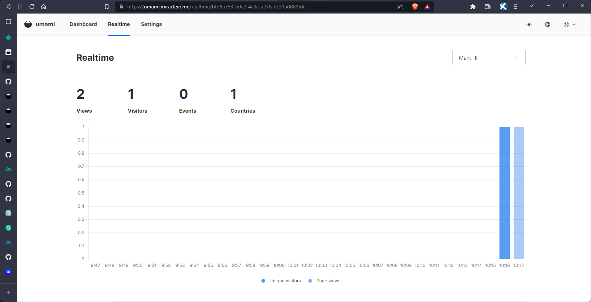Open the user account profile menu

click(570, 24)
